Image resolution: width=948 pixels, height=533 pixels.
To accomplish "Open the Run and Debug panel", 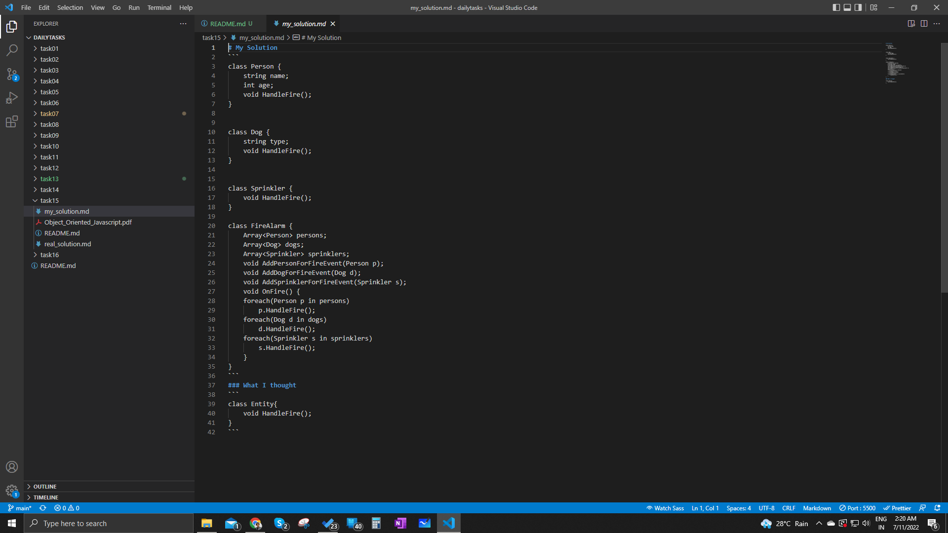I will pos(12,98).
